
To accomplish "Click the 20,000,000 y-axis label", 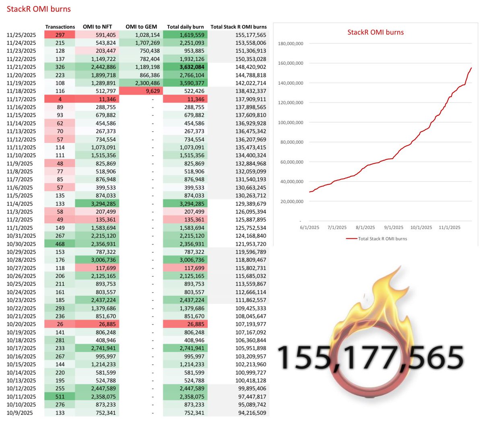I will click(x=292, y=201).
